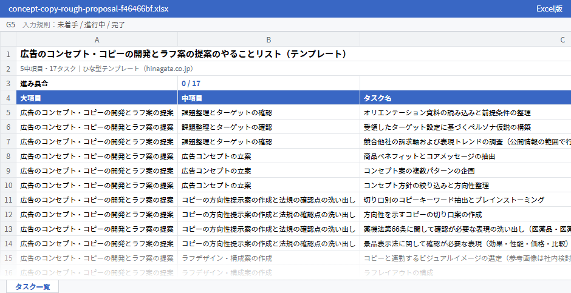Click 受領したターゲット設定に基づくペルソナ仮説の構築 cell

tap(465, 127)
